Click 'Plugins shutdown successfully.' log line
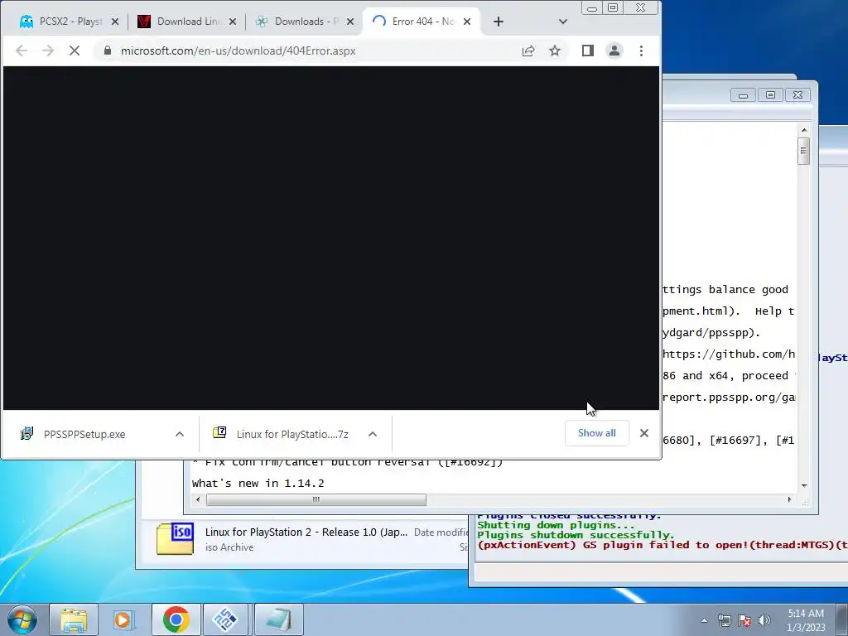848x636 pixels. point(576,535)
